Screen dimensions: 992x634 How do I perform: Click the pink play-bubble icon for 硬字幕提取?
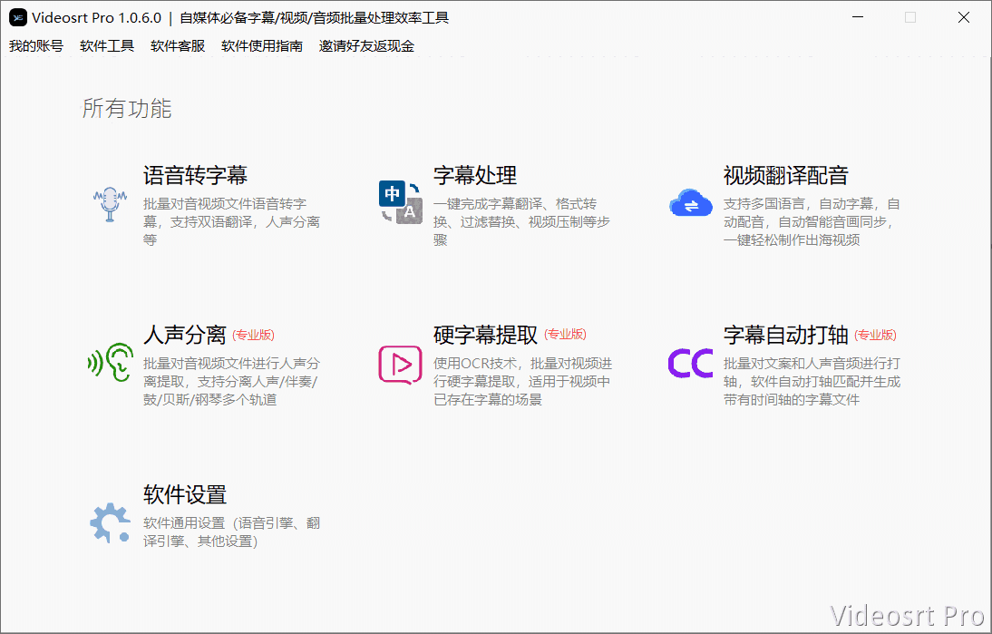tap(401, 365)
